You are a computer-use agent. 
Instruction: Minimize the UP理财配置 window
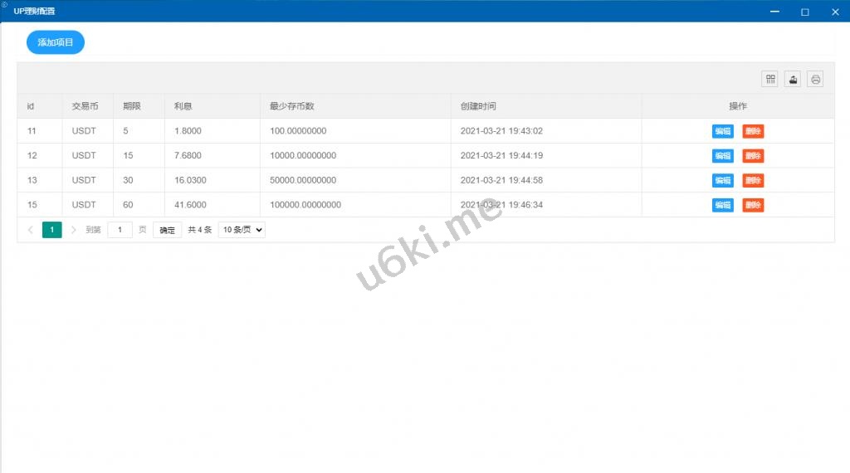coord(774,12)
